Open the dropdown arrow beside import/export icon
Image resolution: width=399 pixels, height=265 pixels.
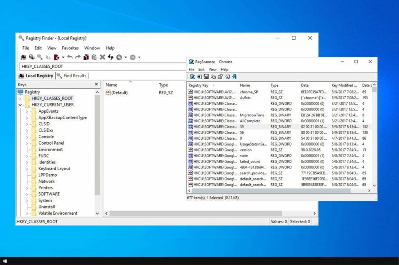63,57
